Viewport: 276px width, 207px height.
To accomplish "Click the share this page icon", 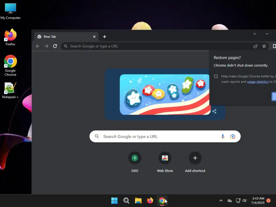I will click(x=256, y=46).
